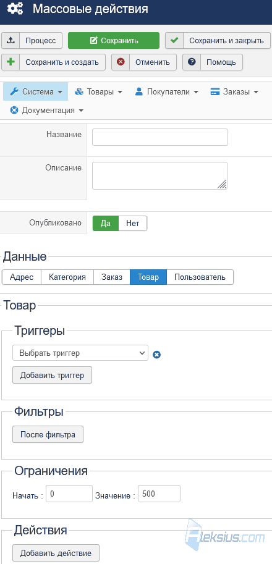The image size is (272, 564).
Task: Click the cubes icon next to Товары
Action: click(x=79, y=91)
